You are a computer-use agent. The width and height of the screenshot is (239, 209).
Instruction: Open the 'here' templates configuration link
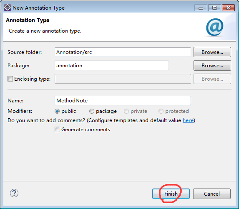coord(188,120)
